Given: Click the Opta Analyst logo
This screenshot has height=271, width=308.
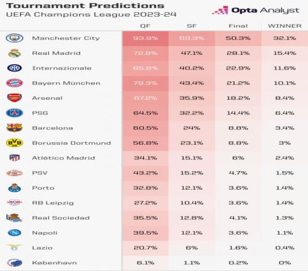Looking at the screenshot, I should coord(256,10).
